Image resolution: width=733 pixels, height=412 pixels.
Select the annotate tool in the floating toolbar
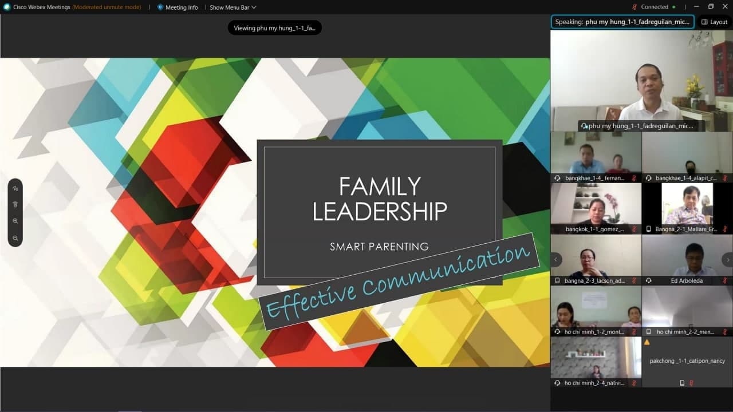click(x=15, y=188)
